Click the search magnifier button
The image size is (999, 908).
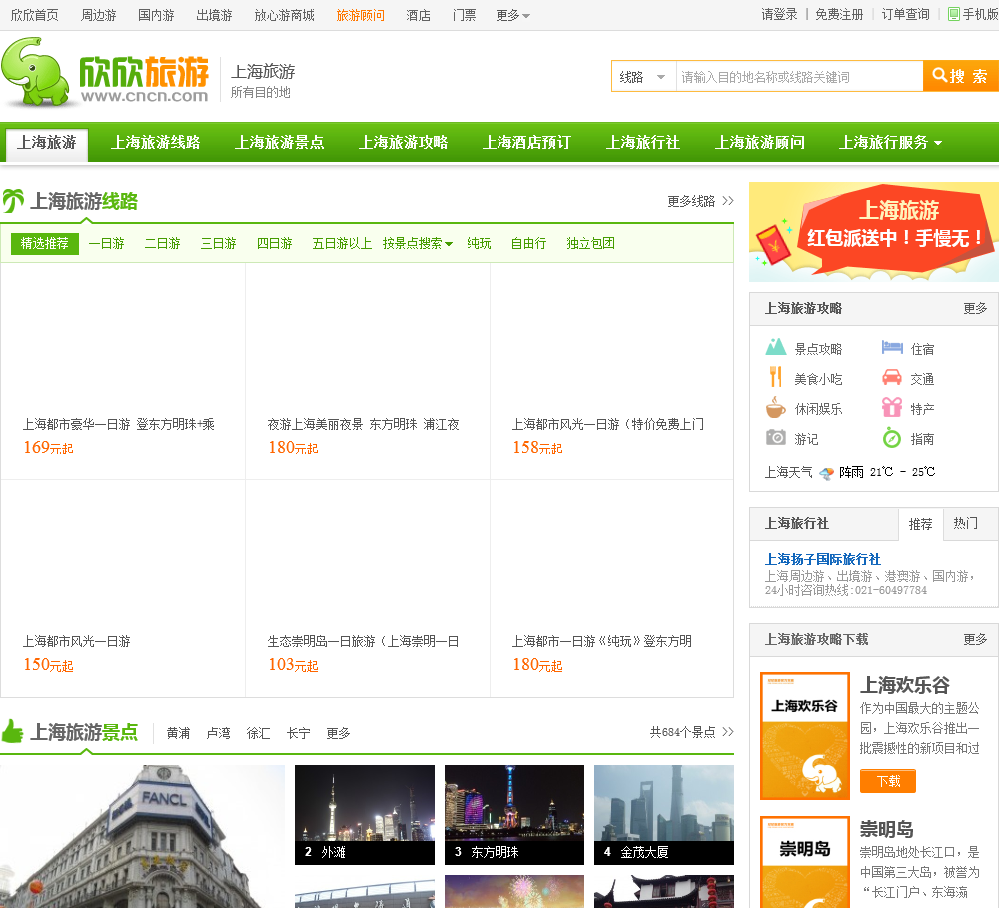961,77
